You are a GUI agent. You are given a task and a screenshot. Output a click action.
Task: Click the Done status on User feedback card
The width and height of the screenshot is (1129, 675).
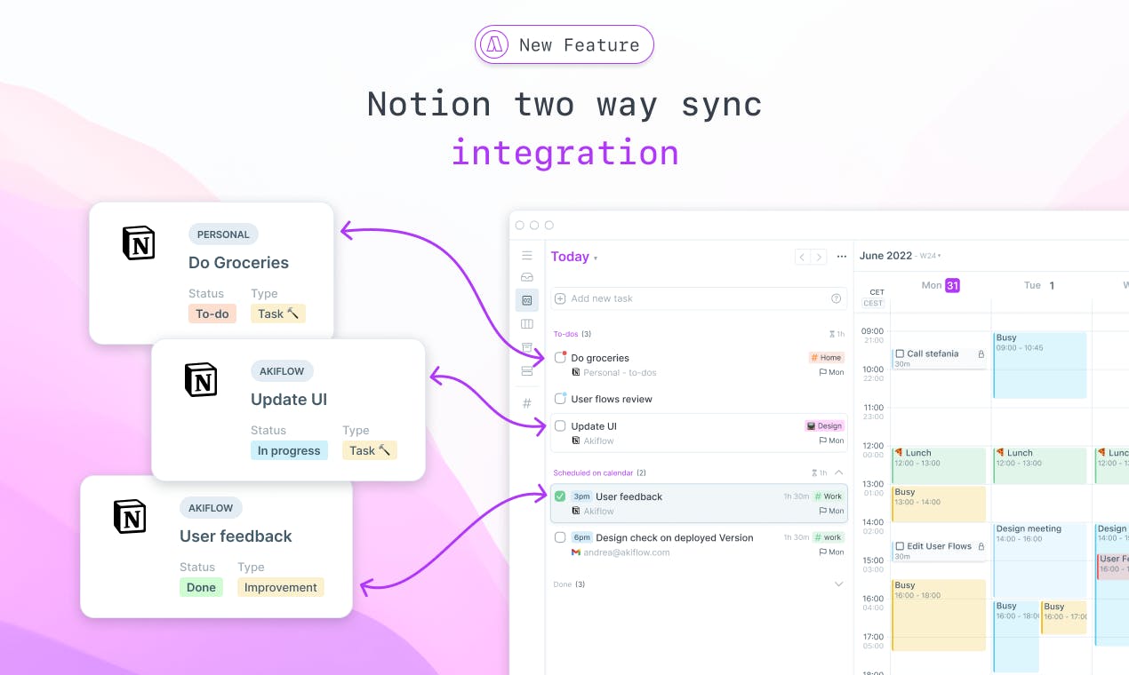point(201,587)
